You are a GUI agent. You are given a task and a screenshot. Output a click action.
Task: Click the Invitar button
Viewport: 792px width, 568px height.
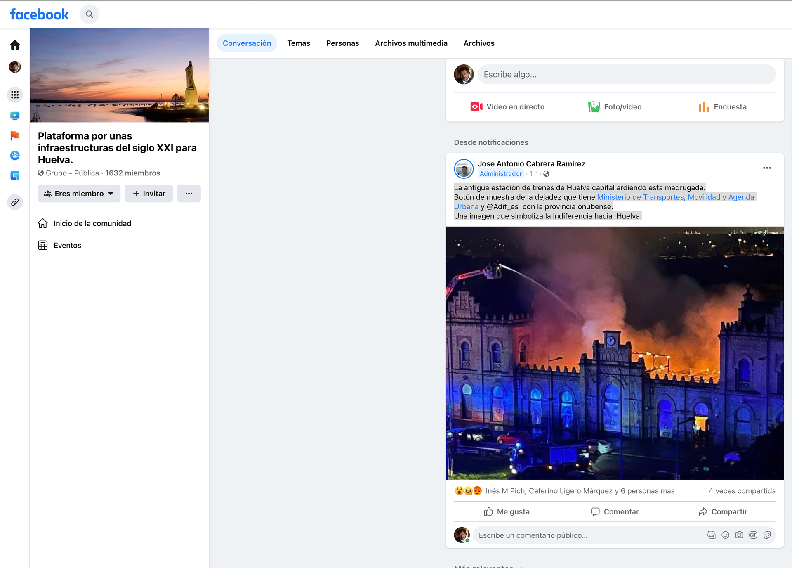tap(149, 194)
